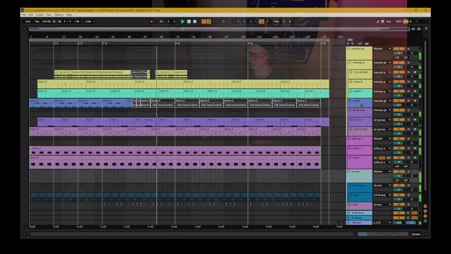Image resolution: width=451 pixels, height=254 pixels.
Task: Open Master output 1/2 dropdown
Action: pos(382,223)
